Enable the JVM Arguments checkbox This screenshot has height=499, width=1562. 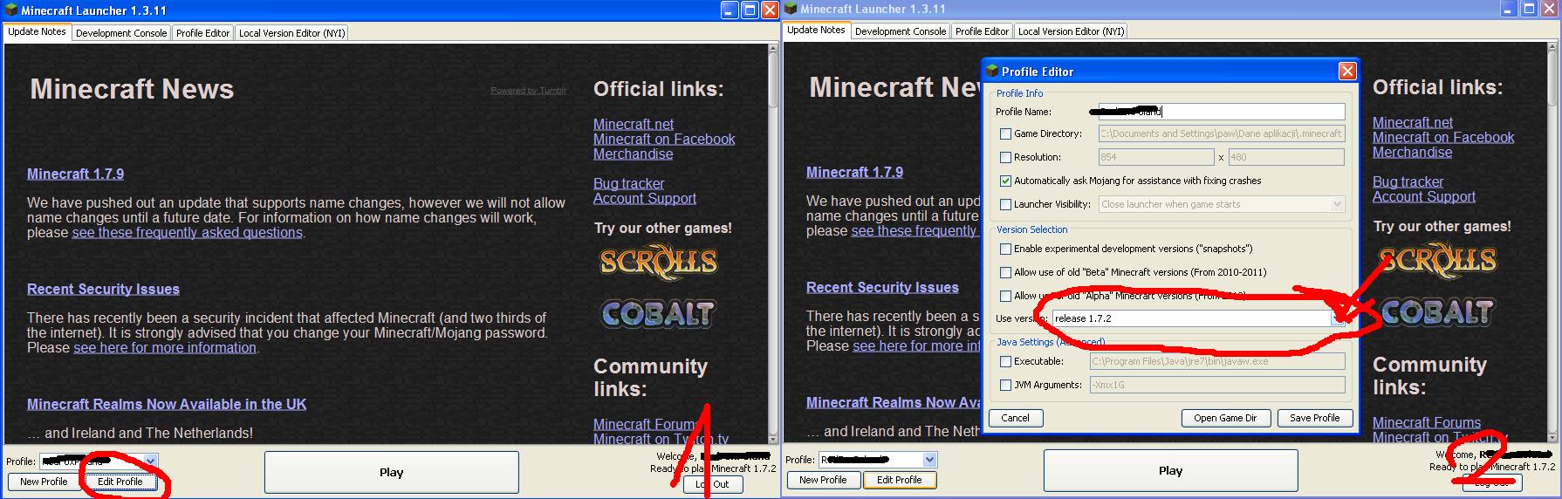click(1005, 386)
